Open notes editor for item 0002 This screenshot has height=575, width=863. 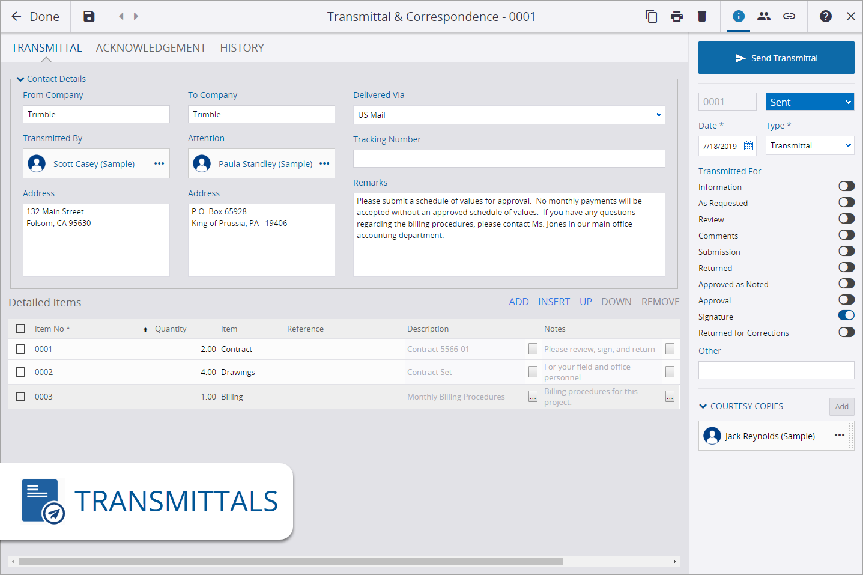[x=670, y=372]
